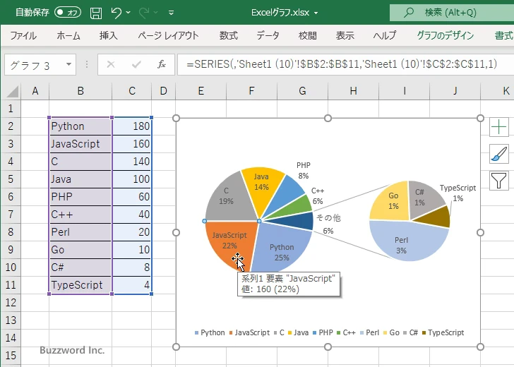Click the Redo arrow icon
The image size is (514, 367).
pos(144,13)
